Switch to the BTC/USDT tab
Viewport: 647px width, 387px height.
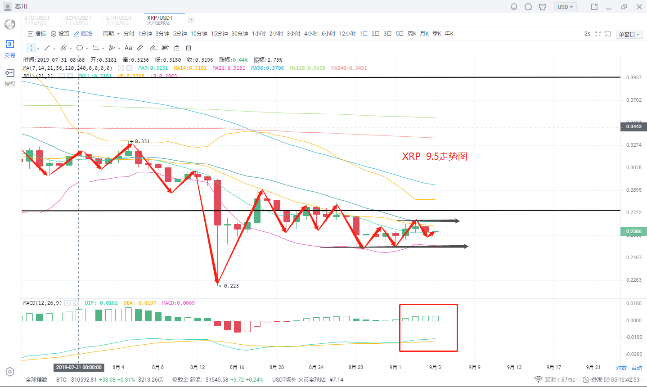(x=37, y=20)
